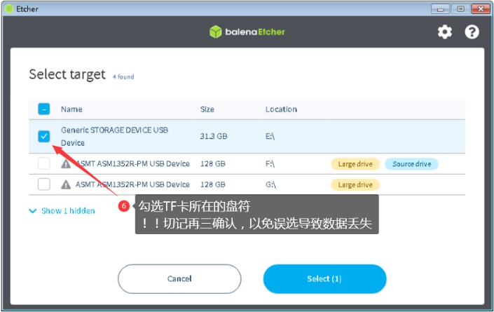
Task: Click the F:\ location cell
Action: (x=270, y=164)
